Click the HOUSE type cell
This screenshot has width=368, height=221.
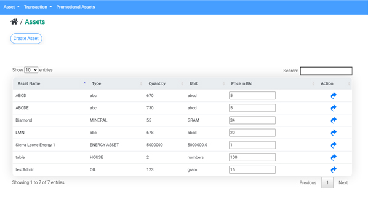pos(96,157)
